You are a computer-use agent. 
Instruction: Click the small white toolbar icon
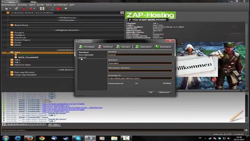66,8
